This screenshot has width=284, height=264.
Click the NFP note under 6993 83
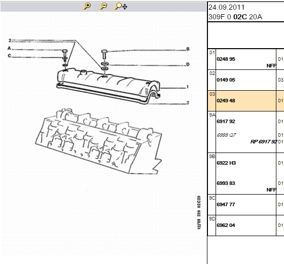coord(271,190)
